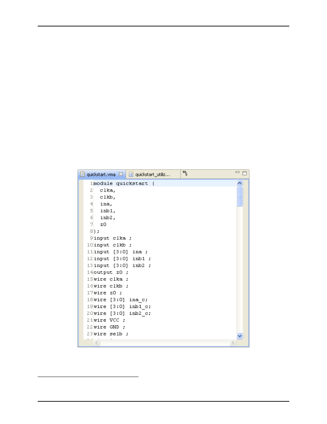Click 'input clkb ;' on line 10
The height and width of the screenshot is (424, 327).
click(x=113, y=245)
